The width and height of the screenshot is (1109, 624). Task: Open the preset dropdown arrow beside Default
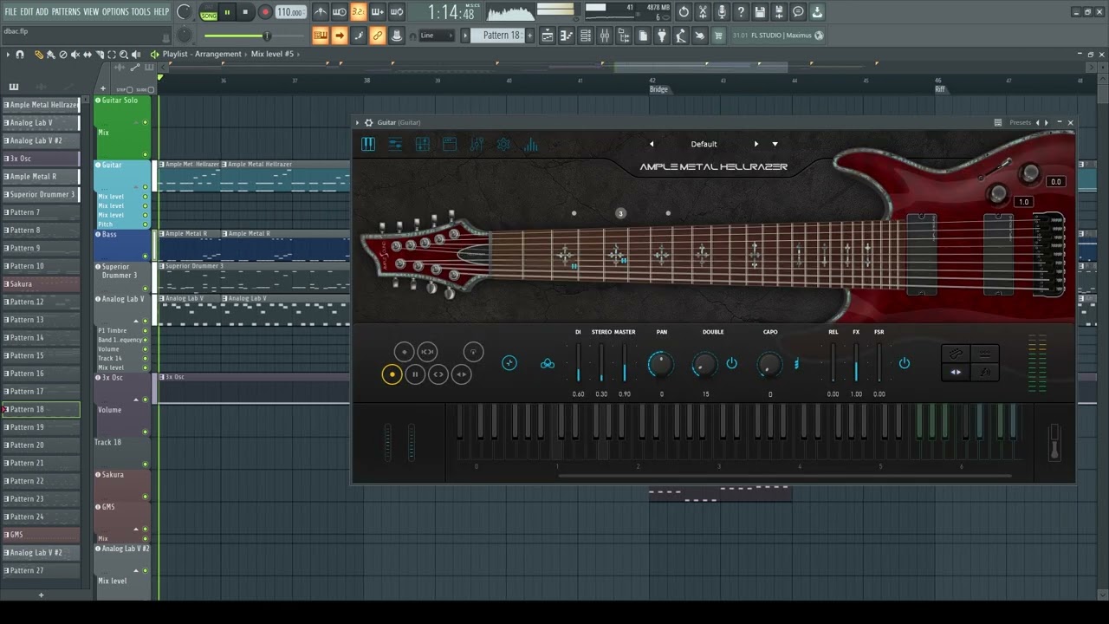(x=775, y=144)
